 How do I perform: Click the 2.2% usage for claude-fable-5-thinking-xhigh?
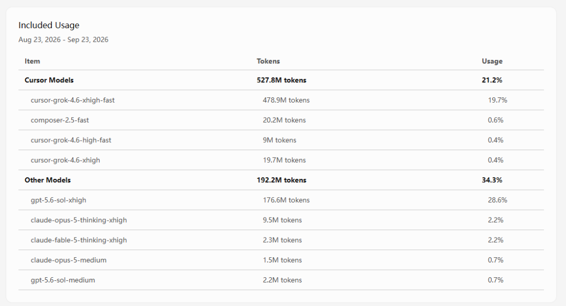point(496,240)
